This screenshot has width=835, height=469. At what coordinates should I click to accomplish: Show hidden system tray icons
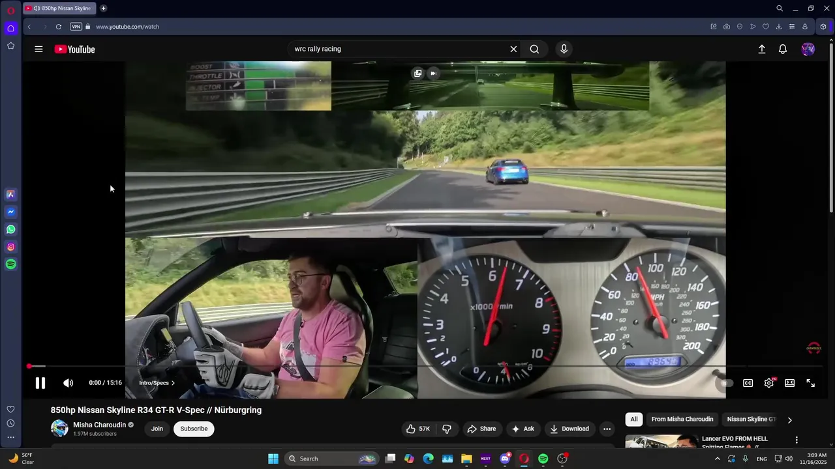click(718, 459)
